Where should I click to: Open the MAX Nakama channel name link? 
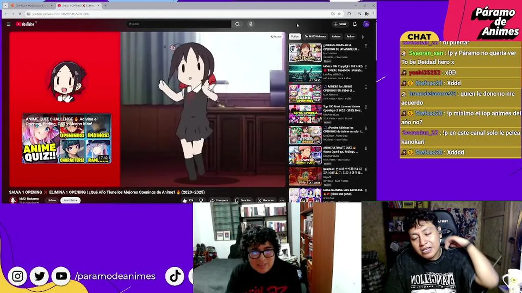(x=29, y=199)
